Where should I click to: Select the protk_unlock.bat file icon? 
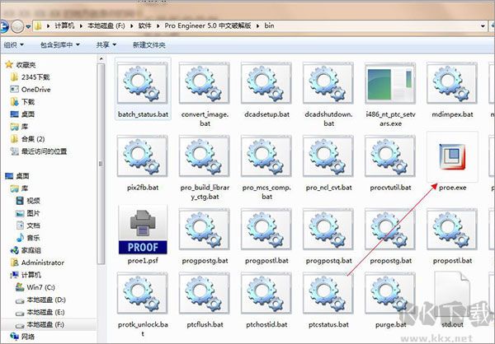[x=143, y=294]
